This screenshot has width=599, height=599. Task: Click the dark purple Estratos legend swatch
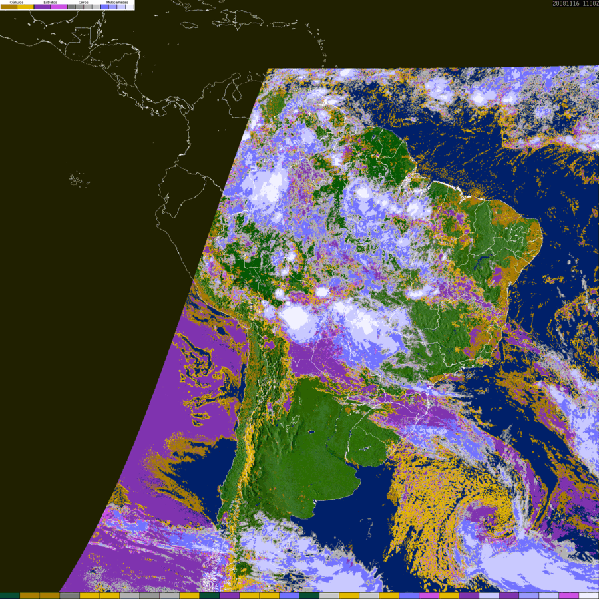point(43,7)
